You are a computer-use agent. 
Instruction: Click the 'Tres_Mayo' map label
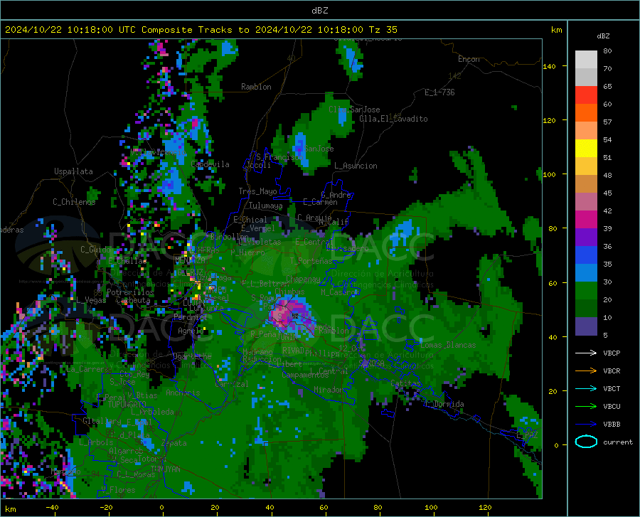[x=257, y=191]
